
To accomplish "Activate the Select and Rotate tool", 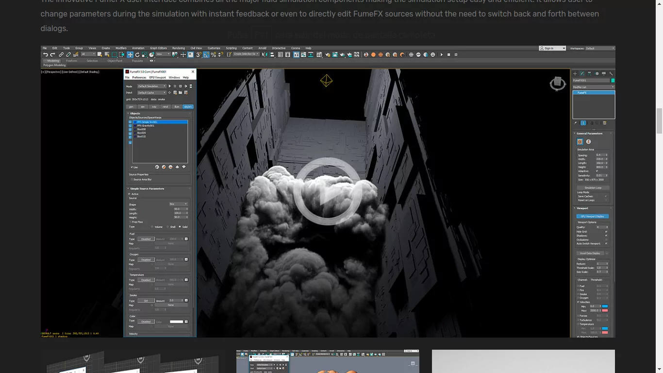I will [137, 55].
